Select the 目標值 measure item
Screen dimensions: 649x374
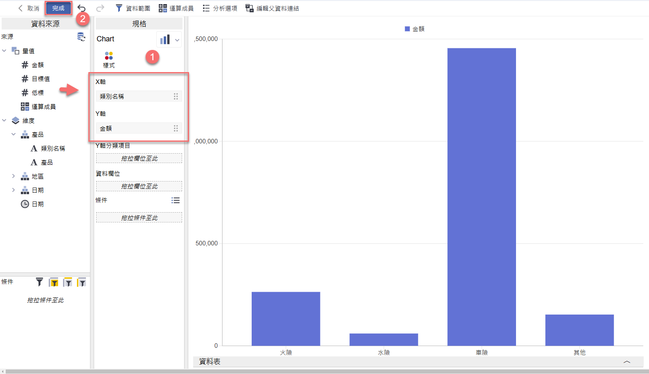pyautogui.click(x=41, y=79)
